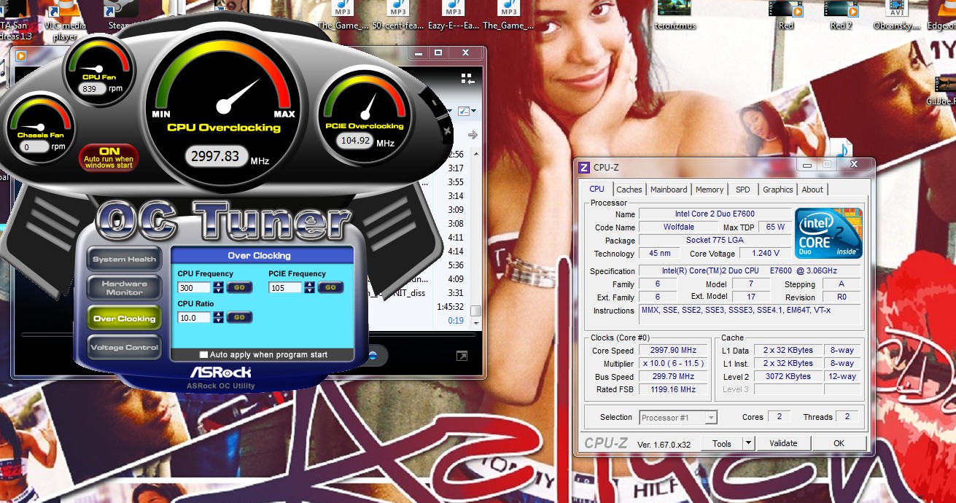Increase the CPU Frequency stepper value
This screenshot has width=956, height=503.
219,284
